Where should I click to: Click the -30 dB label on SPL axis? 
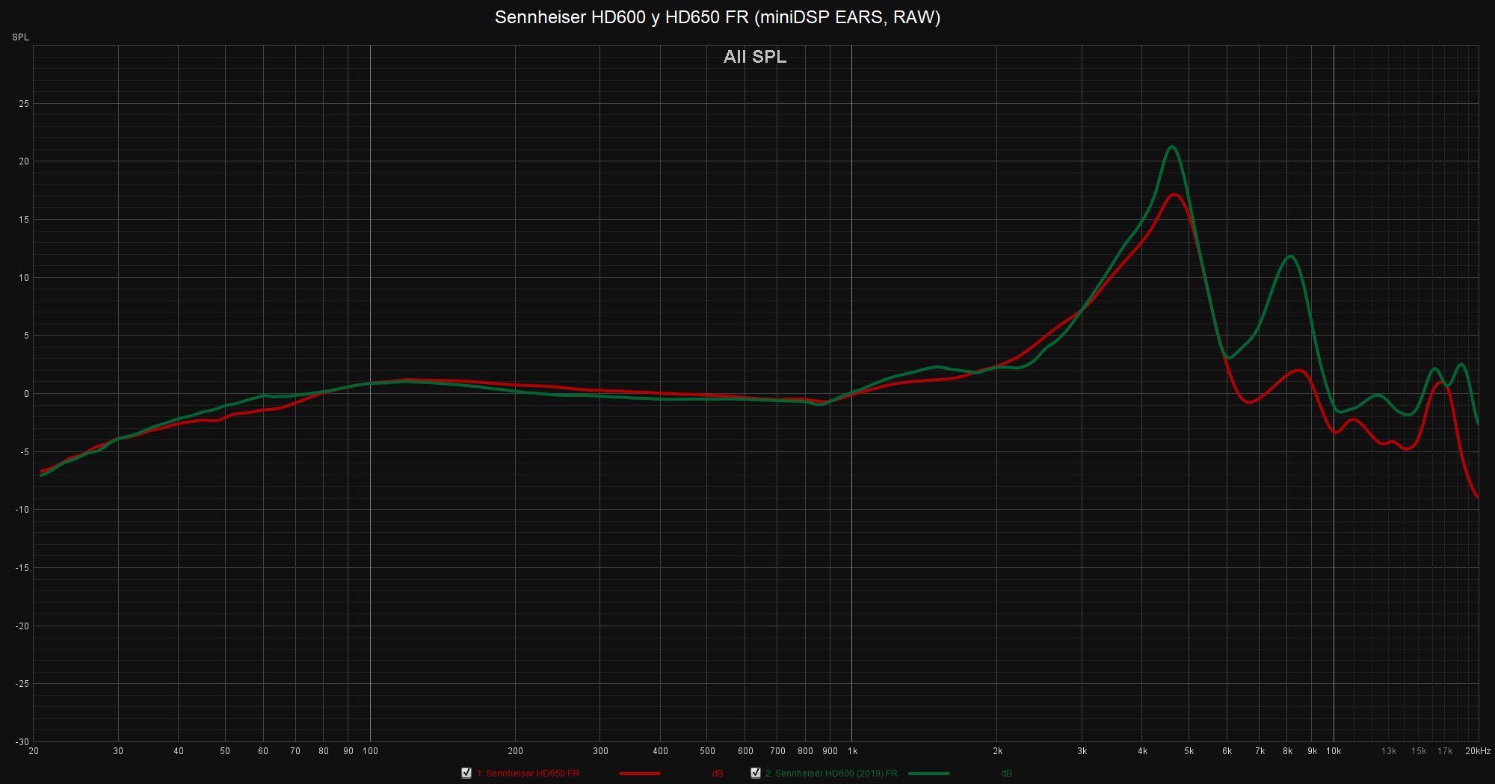[x=22, y=741]
